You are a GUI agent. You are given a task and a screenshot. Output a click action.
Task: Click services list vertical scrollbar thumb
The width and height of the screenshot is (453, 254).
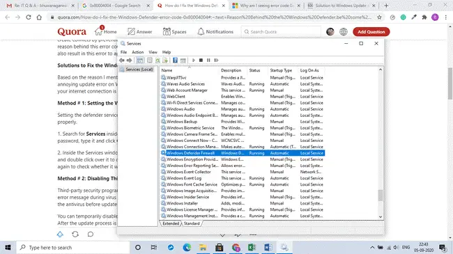381,196
